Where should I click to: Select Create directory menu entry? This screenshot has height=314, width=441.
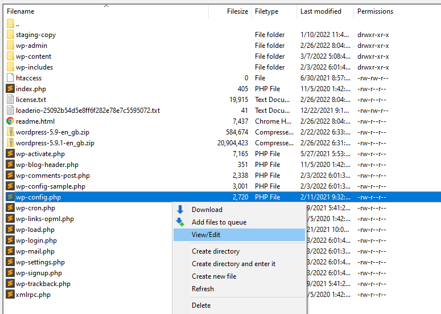point(216,251)
